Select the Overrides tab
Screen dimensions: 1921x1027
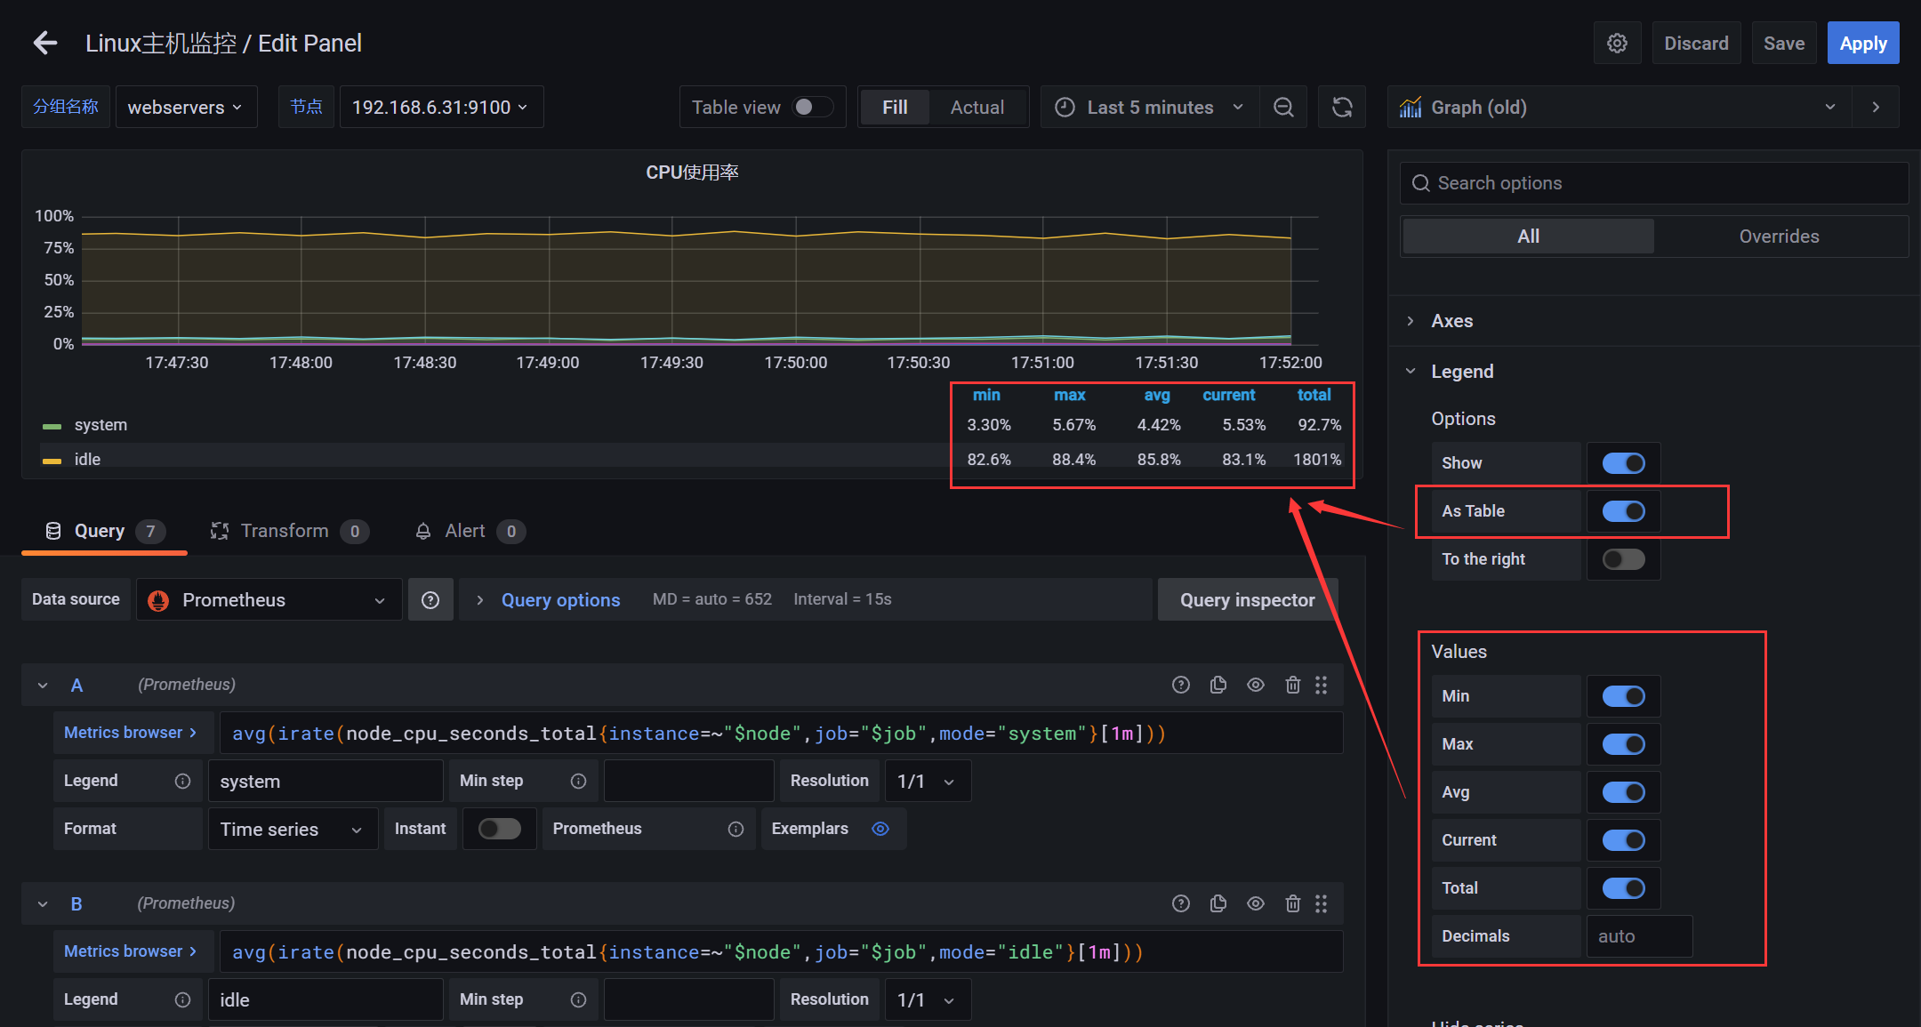point(1779,237)
